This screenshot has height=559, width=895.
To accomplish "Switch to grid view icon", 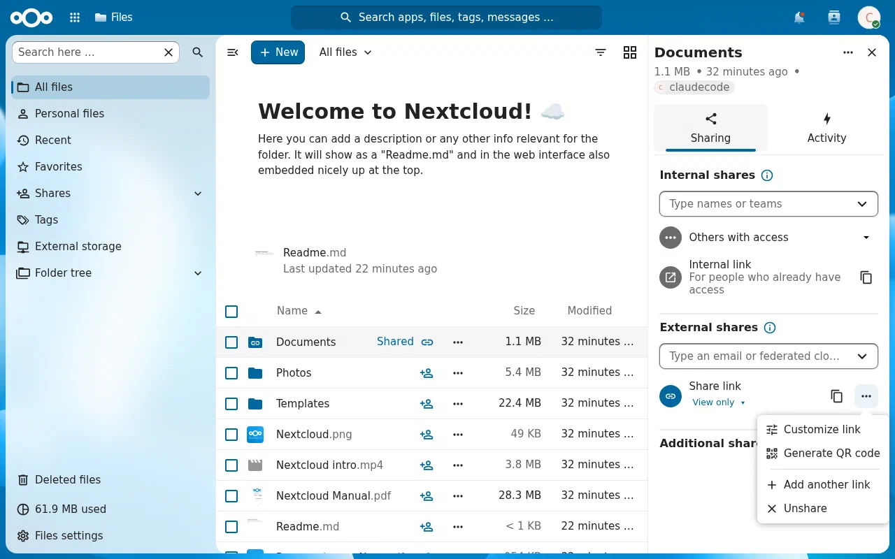I will pos(630,52).
